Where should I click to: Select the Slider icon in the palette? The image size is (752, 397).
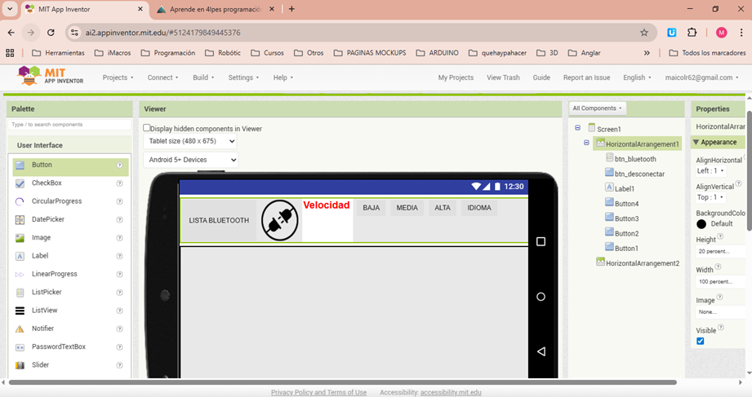pyautogui.click(x=20, y=365)
